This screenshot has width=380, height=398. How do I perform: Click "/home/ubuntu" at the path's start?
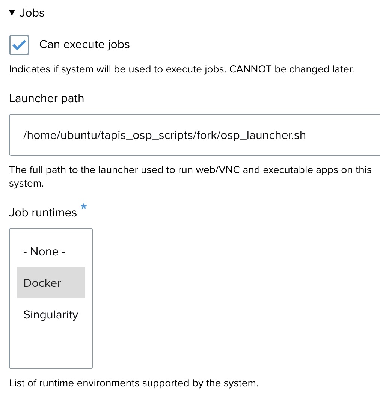click(60, 135)
